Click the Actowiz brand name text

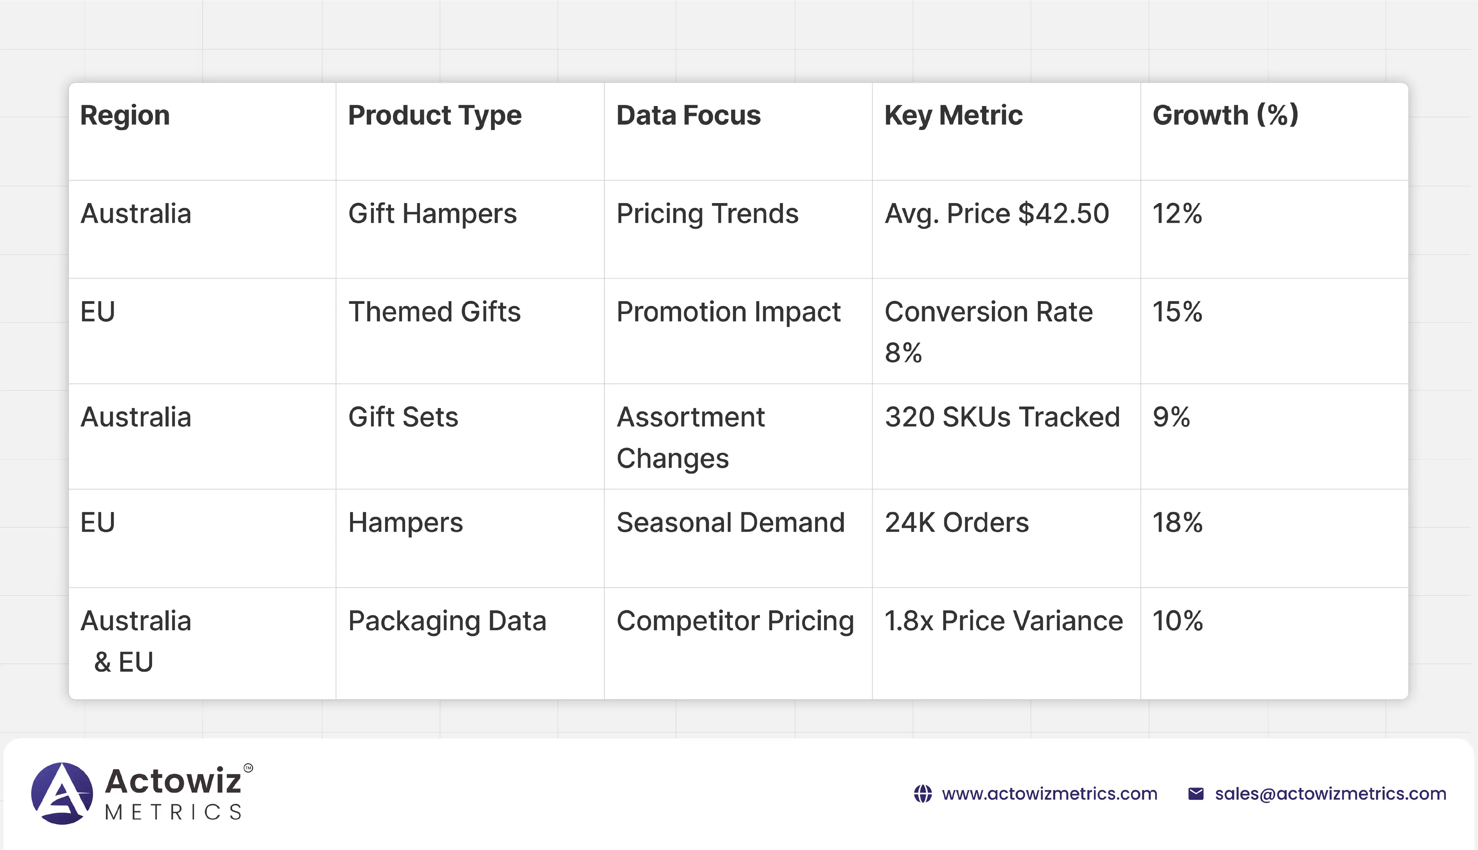173,781
